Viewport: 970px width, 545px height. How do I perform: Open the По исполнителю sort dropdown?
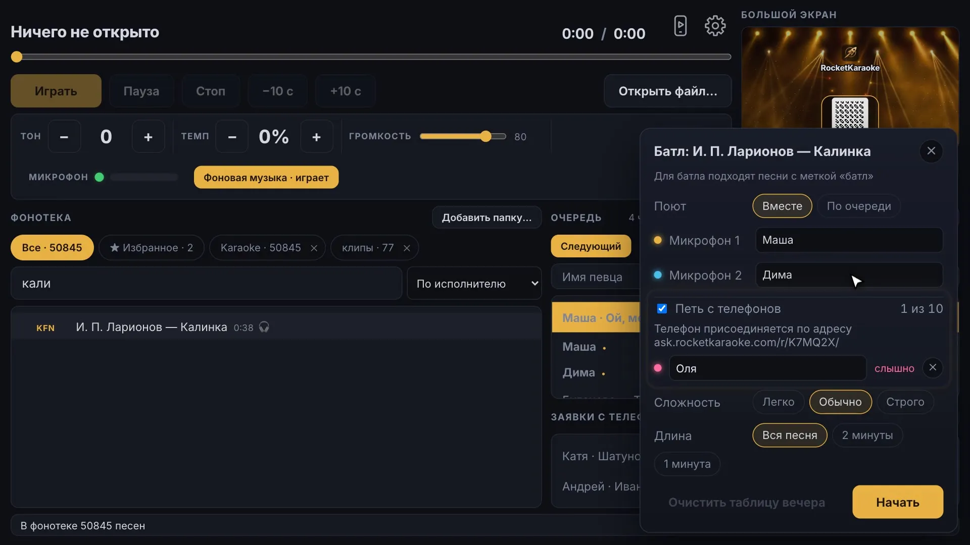pos(474,283)
